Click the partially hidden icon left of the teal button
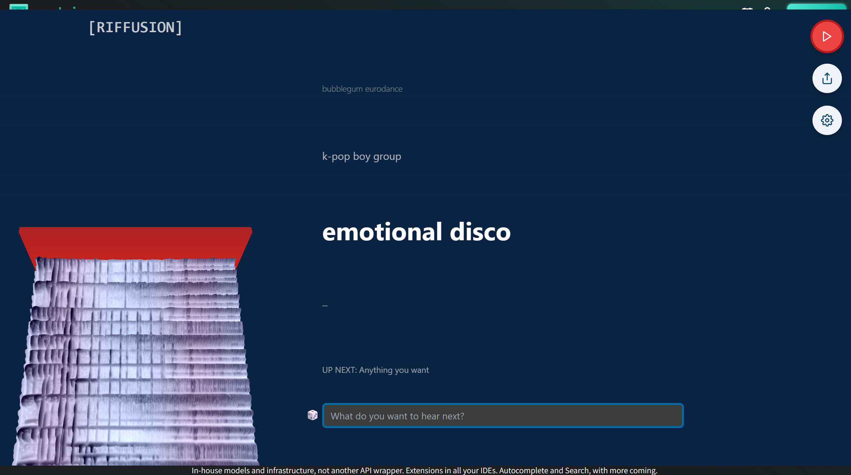This screenshot has width=851, height=475. click(x=747, y=8)
